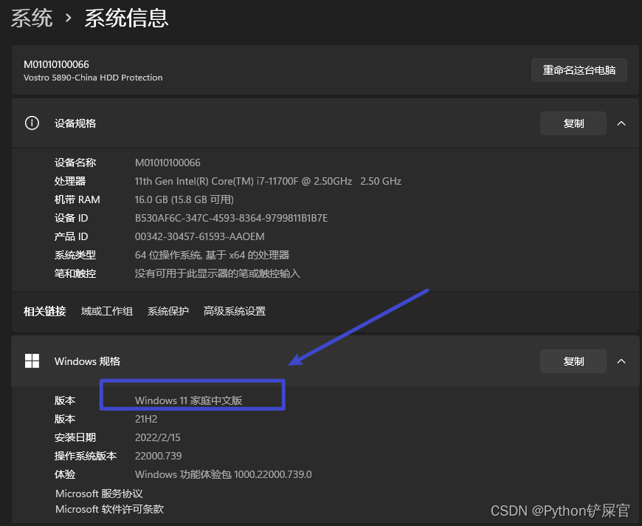Copy Windows specs with Windows 规格 复制 button
The image size is (642, 526).
pyautogui.click(x=573, y=361)
